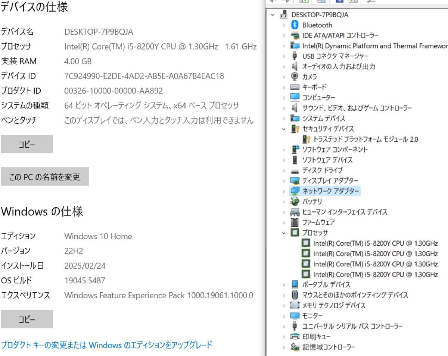448x356 pixels.
Task: Expand the モニター category arrow
Action: pos(284,316)
